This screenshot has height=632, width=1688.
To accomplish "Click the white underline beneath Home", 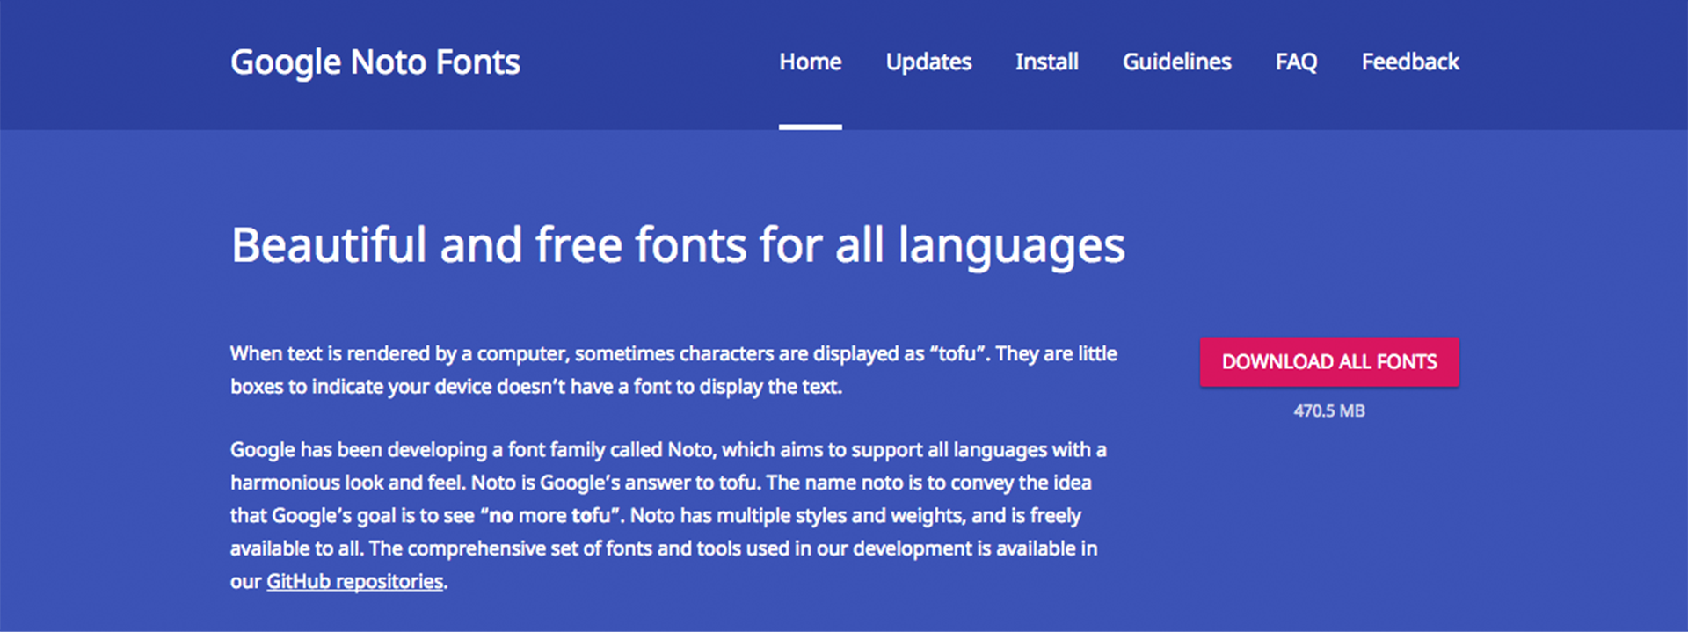I will [x=810, y=127].
